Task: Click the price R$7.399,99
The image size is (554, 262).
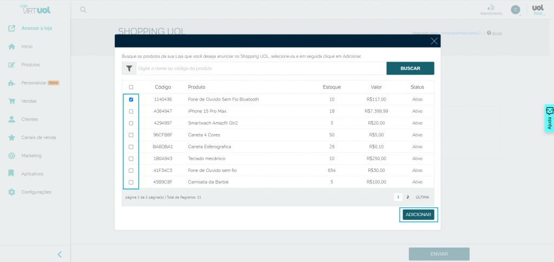Action: coord(377,111)
